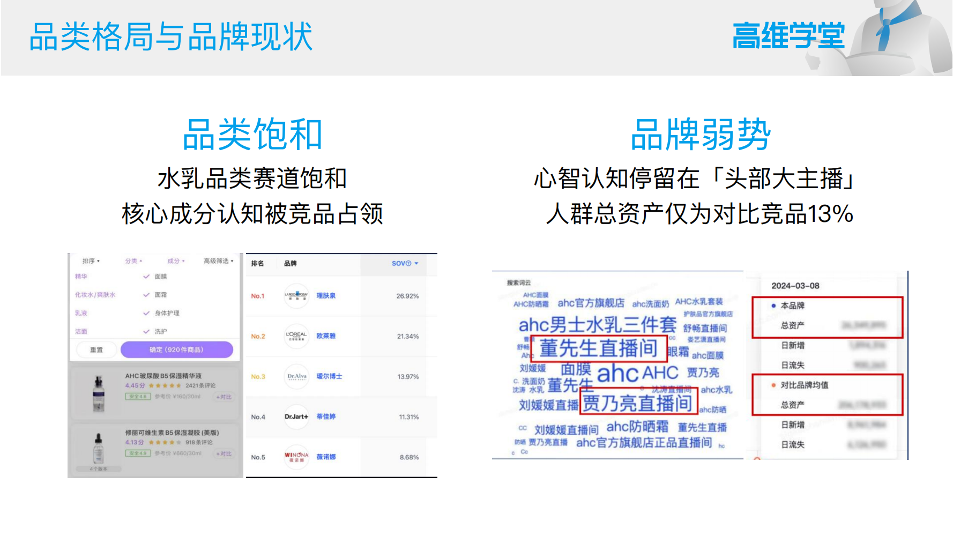This screenshot has height=536, width=953.
Task: Click the 眼霜 word-cloud term
Action: tap(679, 352)
